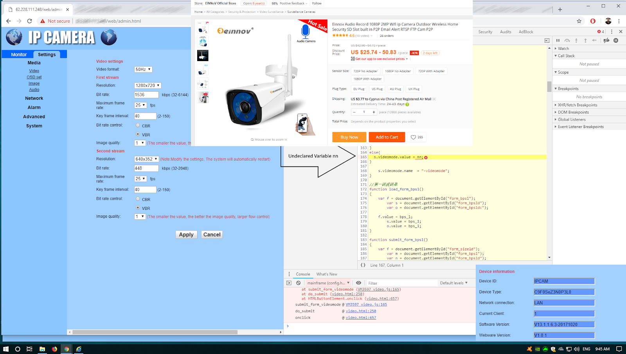
Task: Click the debugger Step icon
Action: tap(594, 40)
